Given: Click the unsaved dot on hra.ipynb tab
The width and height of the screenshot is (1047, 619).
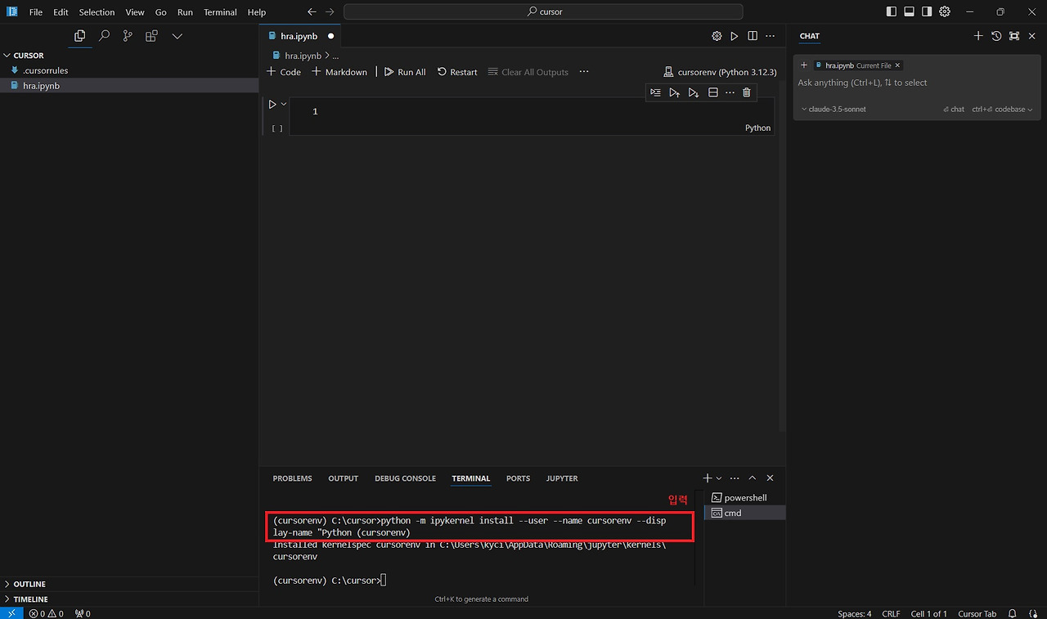Looking at the screenshot, I should (x=330, y=36).
